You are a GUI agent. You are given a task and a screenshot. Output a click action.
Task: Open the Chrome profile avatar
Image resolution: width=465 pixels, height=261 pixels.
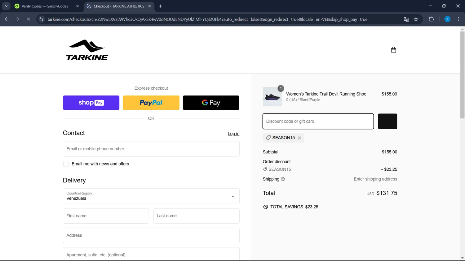[447, 19]
